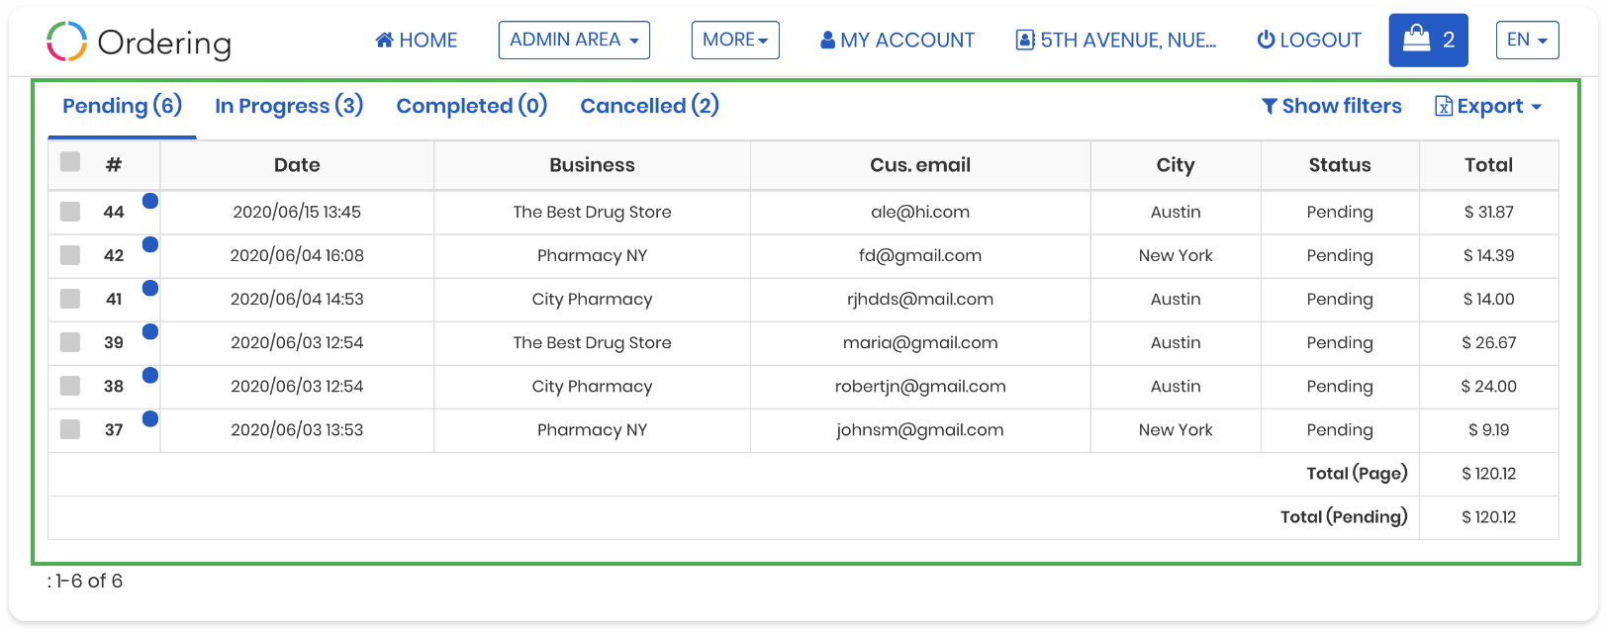Go to Home via the house icon
The height and width of the screenshot is (633, 1607).
point(385,41)
